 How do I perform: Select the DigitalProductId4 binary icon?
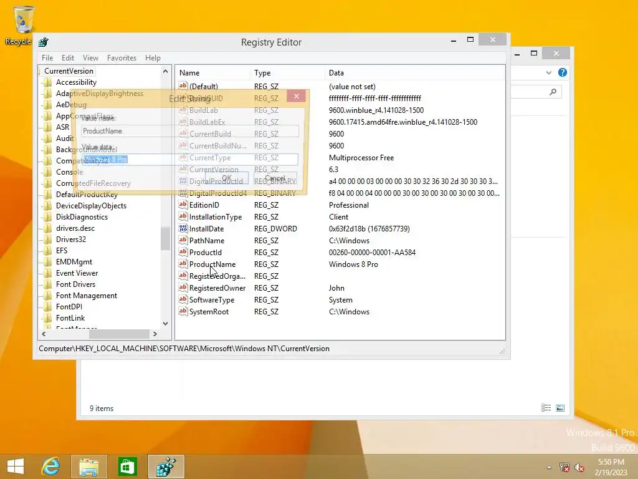[183, 193]
